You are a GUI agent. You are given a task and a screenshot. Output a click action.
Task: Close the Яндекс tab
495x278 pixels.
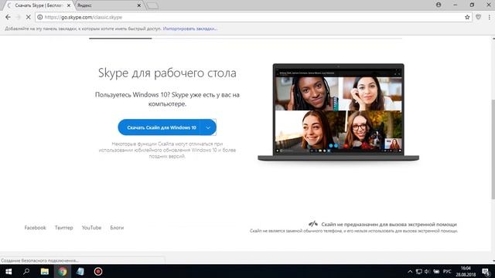click(139, 5)
